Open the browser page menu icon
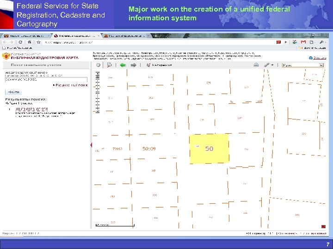This screenshot has width=333, height=249. pyautogui.click(x=312, y=42)
